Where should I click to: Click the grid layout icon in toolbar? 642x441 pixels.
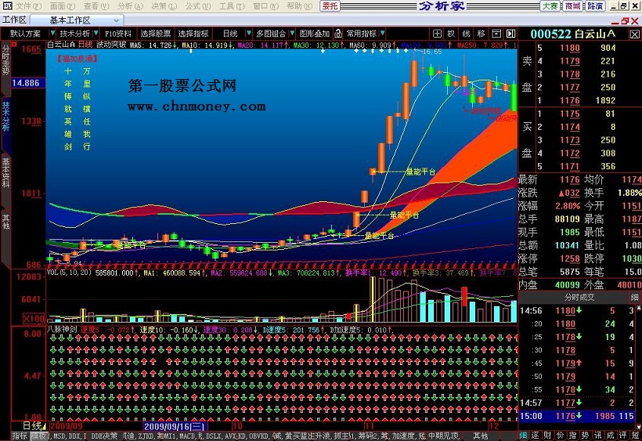click(x=437, y=34)
